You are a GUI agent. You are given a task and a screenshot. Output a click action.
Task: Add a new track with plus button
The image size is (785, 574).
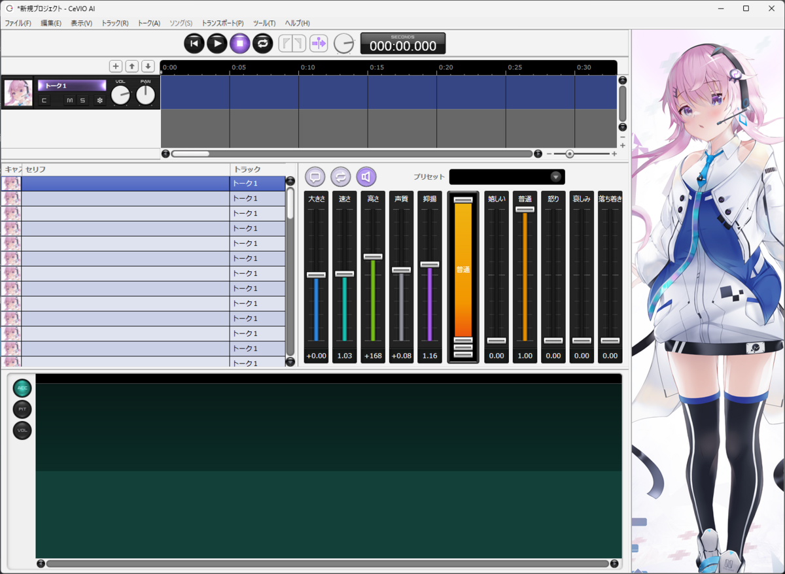click(x=116, y=66)
